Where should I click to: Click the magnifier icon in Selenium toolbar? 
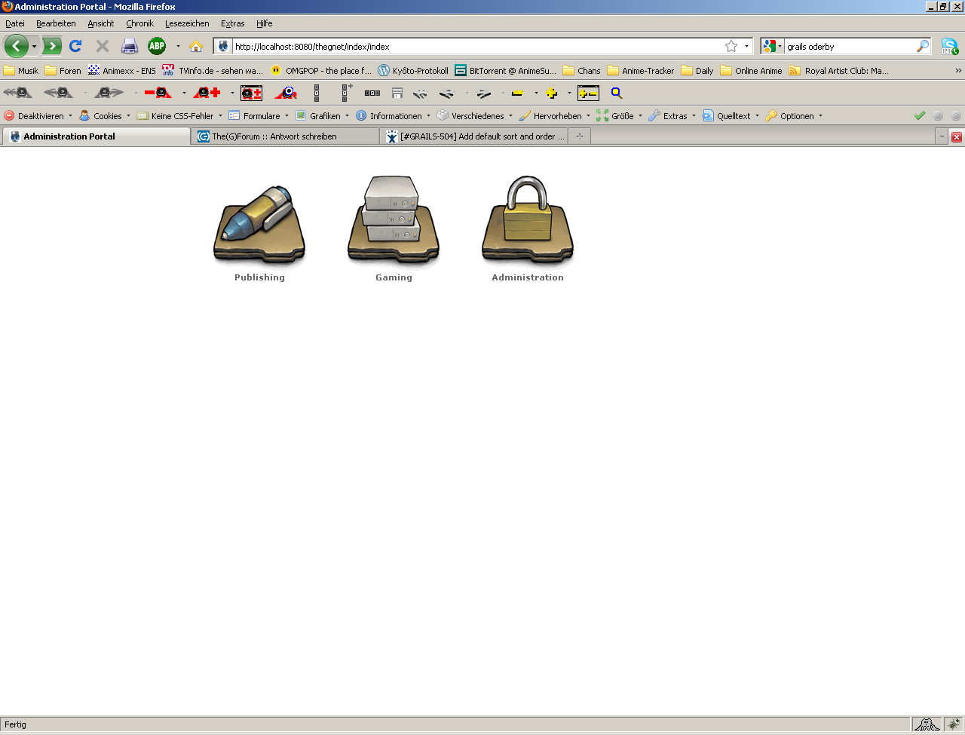pyautogui.click(x=617, y=93)
